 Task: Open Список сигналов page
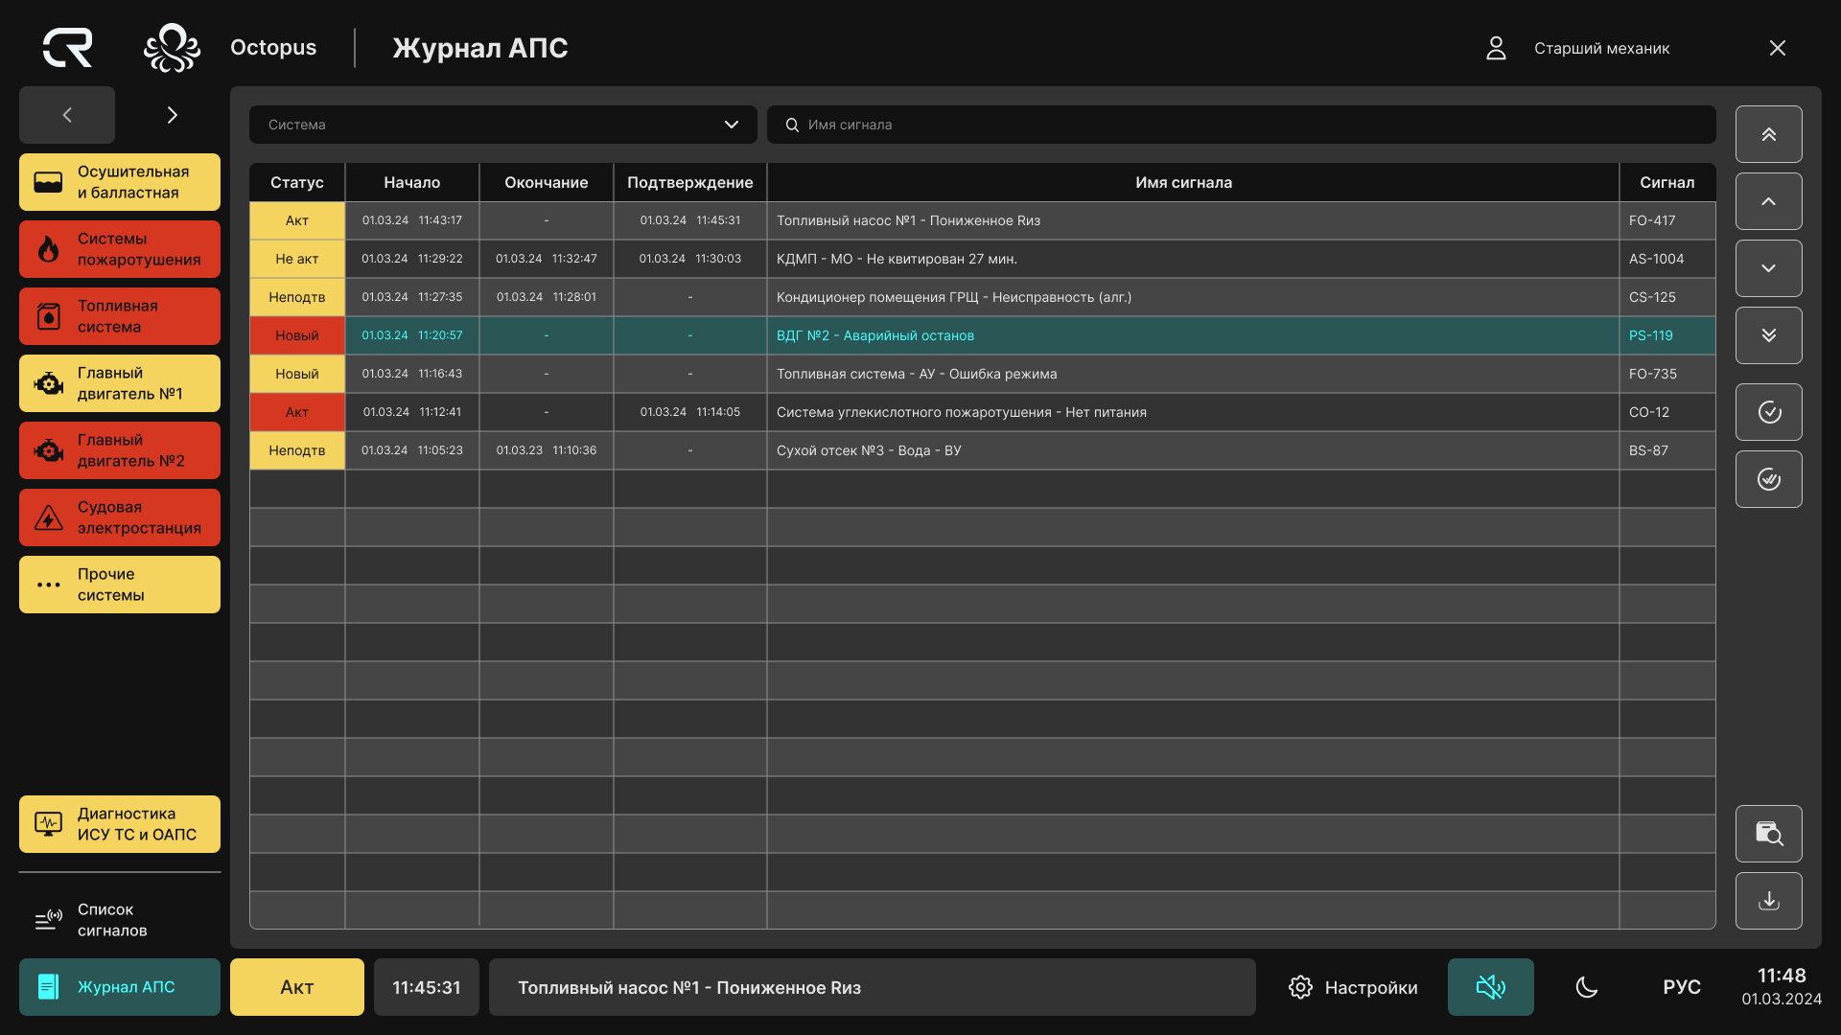click(x=120, y=920)
